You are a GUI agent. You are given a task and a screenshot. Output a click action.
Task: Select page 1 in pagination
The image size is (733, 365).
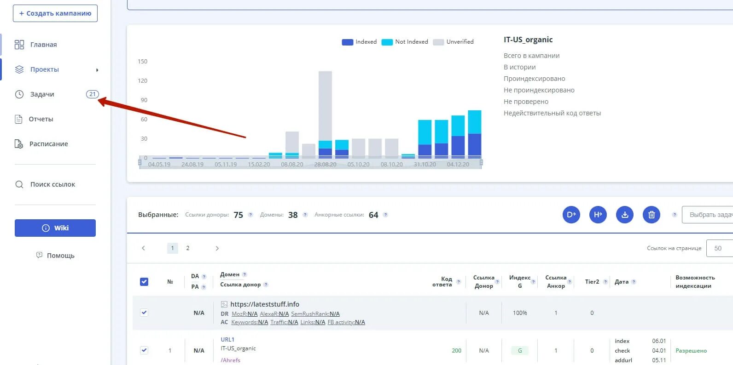tap(172, 248)
